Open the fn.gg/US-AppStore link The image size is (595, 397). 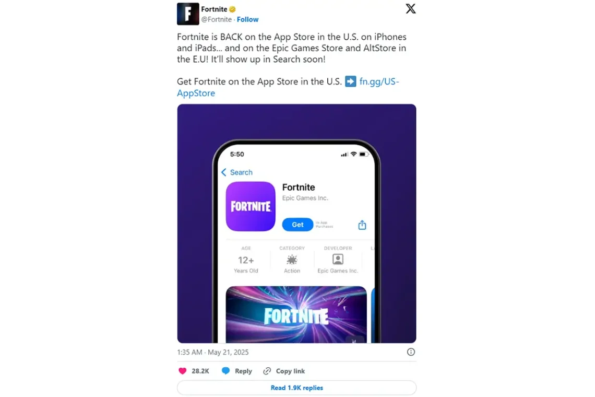tap(288, 87)
